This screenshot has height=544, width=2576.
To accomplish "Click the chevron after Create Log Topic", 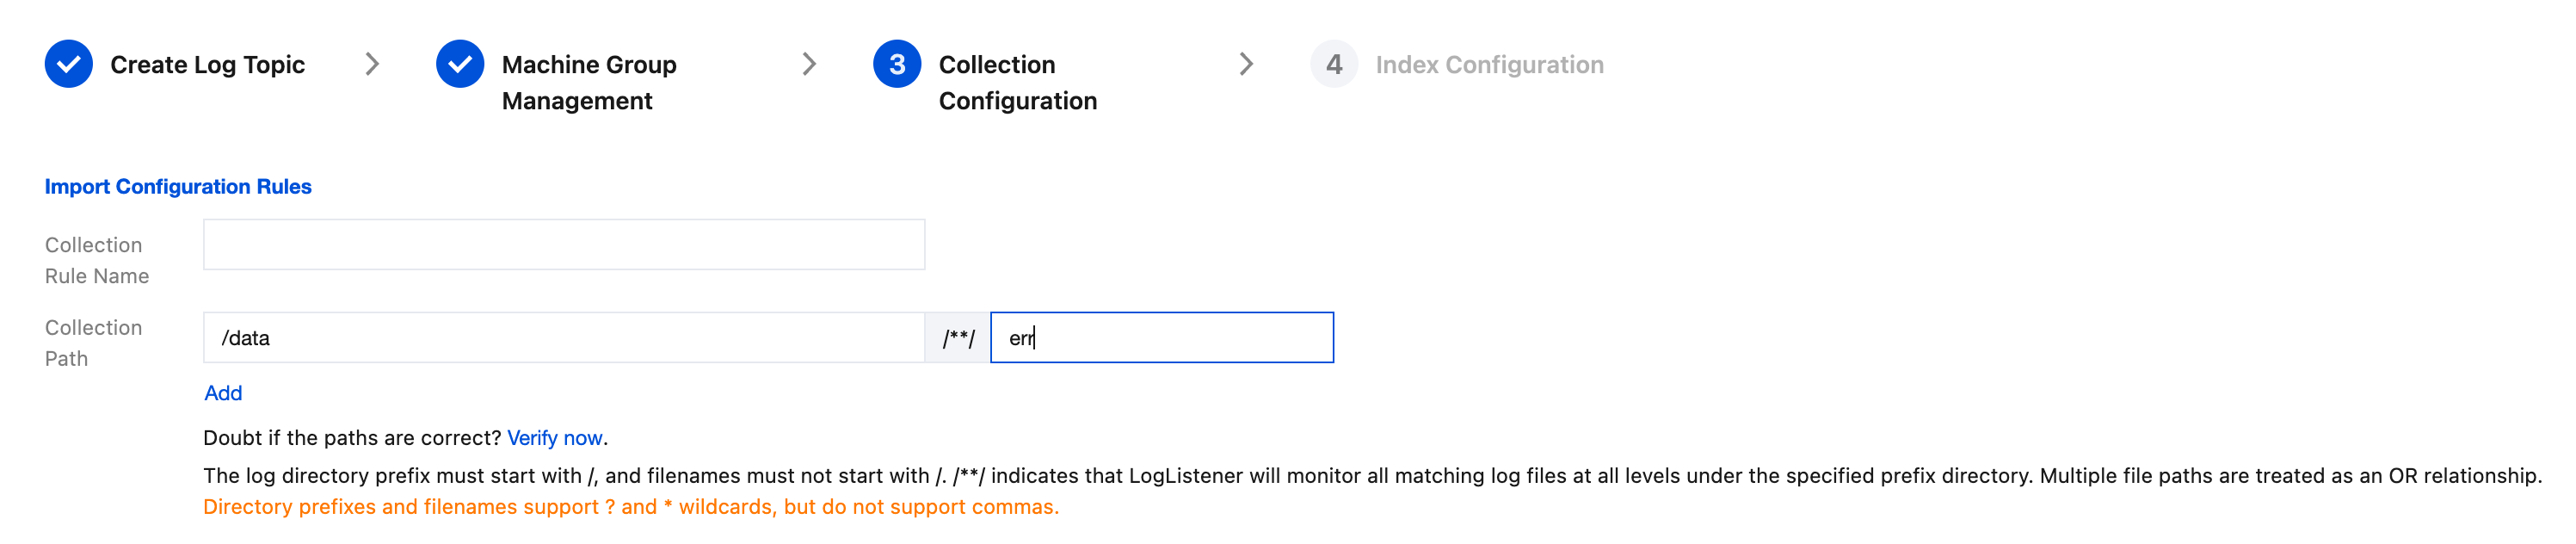I will tap(372, 64).
